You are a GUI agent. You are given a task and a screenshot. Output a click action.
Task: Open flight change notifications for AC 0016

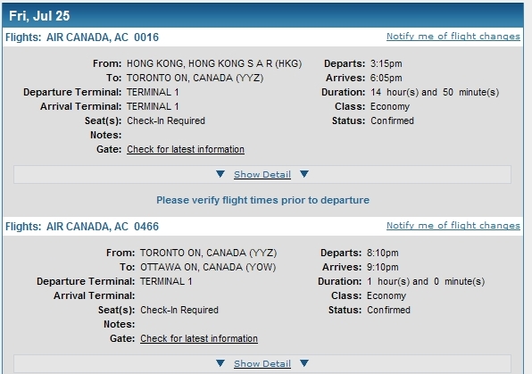pyautogui.click(x=453, y=37)
